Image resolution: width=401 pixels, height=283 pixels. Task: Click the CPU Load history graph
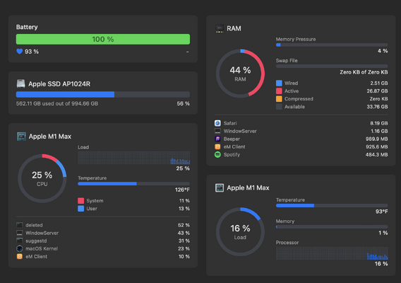[133, 158]
